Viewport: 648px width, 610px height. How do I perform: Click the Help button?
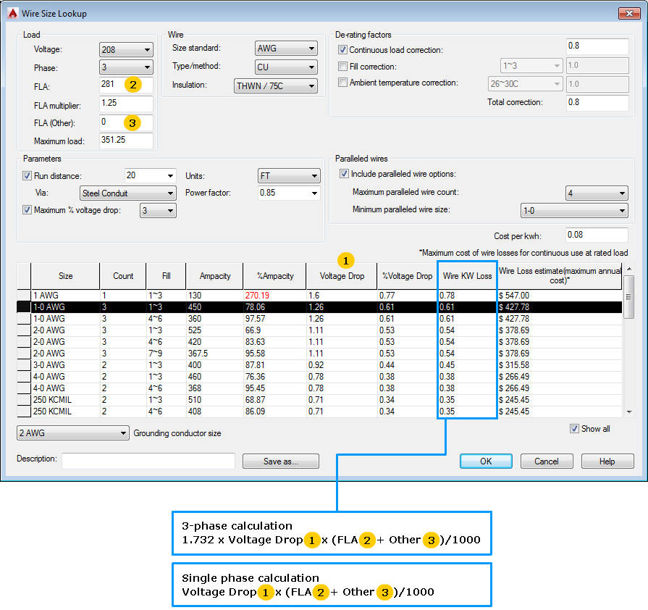point(607,461)
